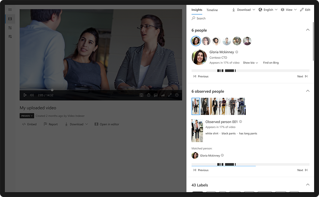Click the help question mark in the player
Image resolution: width=319 pixels, height=197 pixels.
pos(177,95)
